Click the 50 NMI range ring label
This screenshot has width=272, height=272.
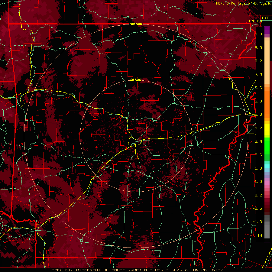[136, 80]
